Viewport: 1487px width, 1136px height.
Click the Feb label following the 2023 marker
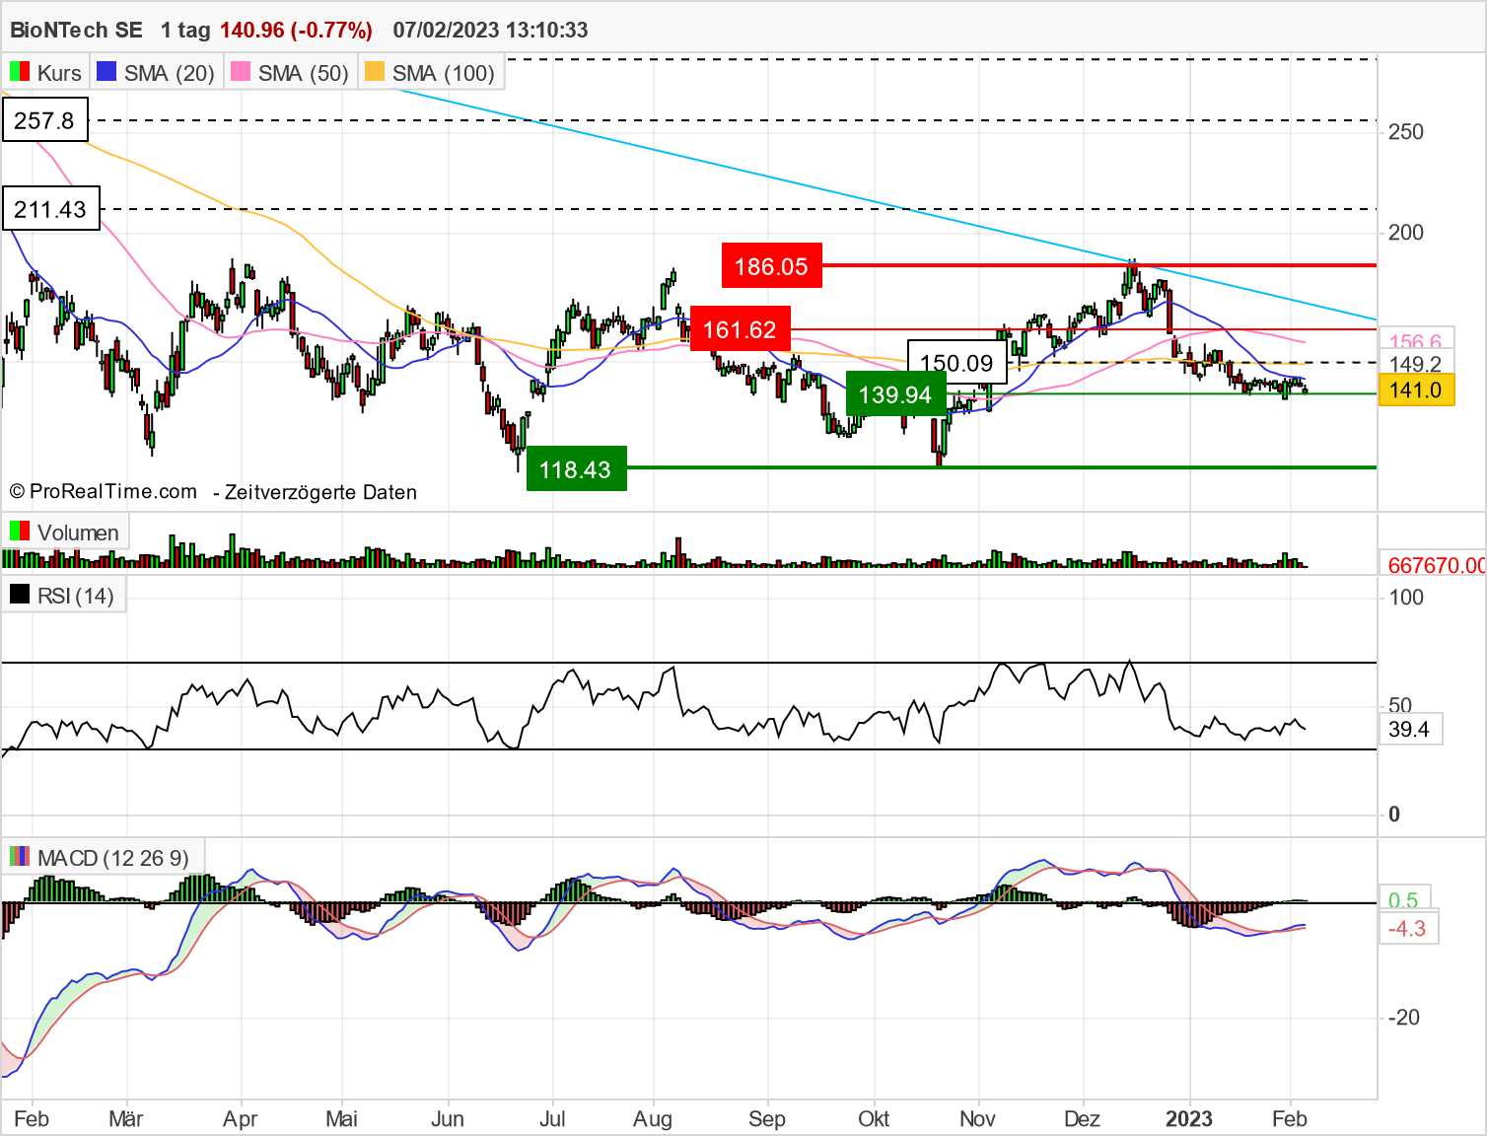coord(1290,1118)
